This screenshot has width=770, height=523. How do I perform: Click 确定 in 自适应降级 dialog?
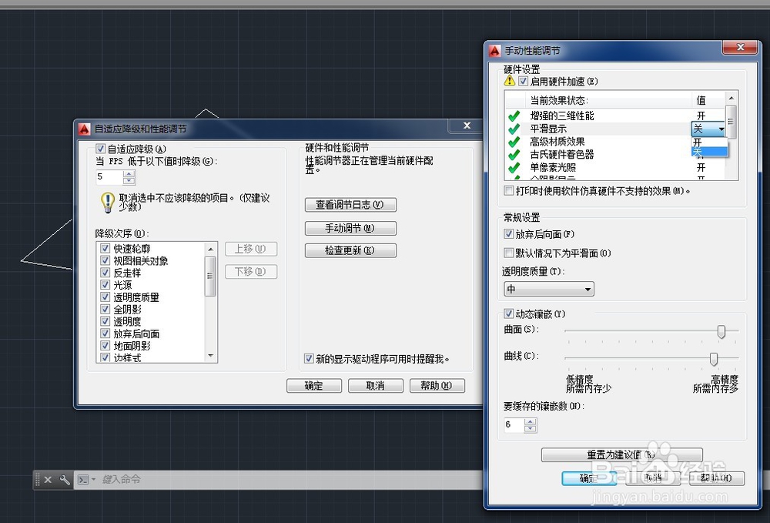click(x=314, y=385)
